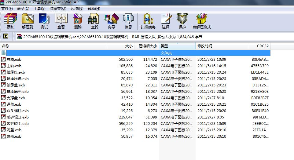This screenshot has width=294, height=160.
Task: Sort by the CRC32 column header
Action: [260, 46]
